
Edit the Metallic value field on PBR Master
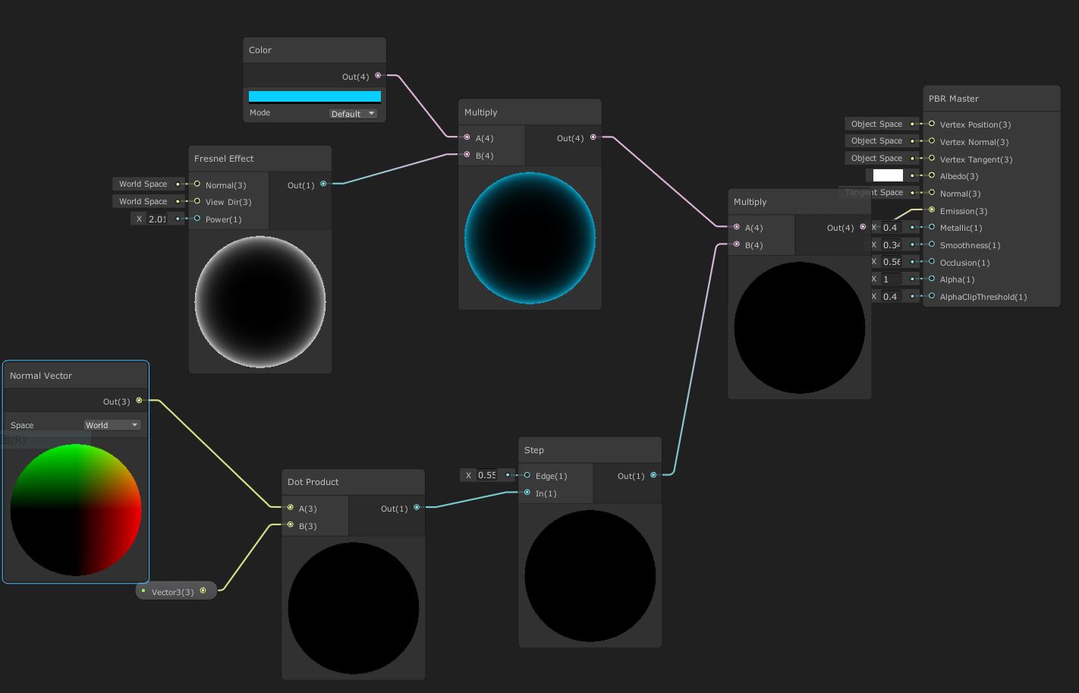[x=891, y=227]
